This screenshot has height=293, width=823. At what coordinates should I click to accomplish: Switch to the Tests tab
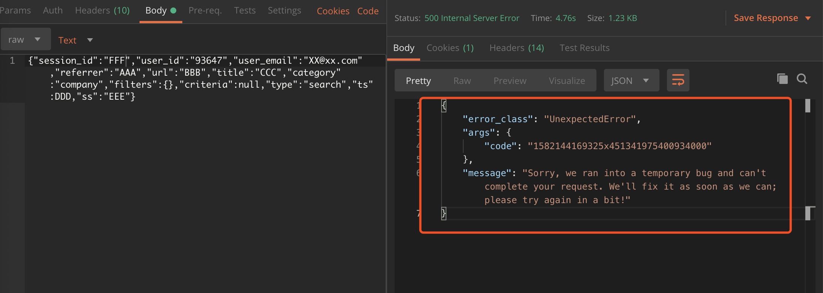pyautogui.click(x=245, y=10)
